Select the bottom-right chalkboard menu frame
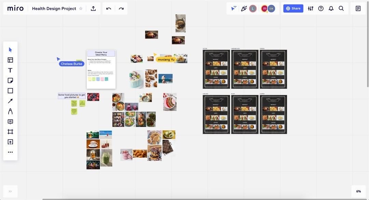 tap(273, 115)
